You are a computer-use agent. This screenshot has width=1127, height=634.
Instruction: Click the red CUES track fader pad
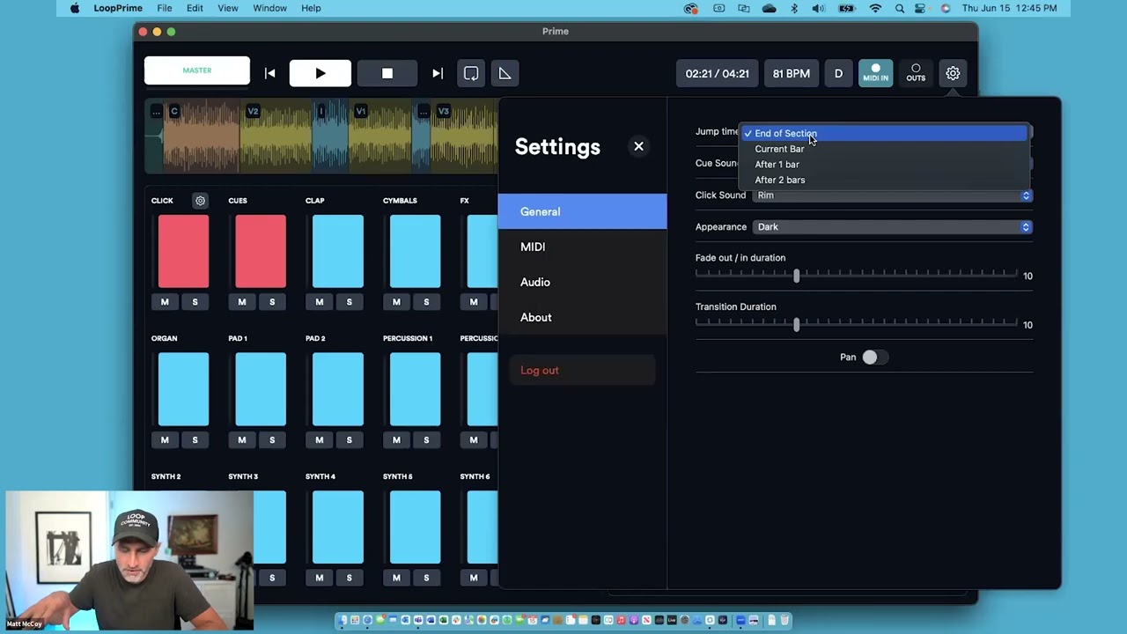(x=261, y=251)
